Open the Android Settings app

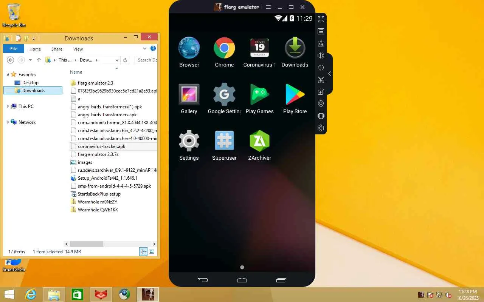(x=189, y=145)
